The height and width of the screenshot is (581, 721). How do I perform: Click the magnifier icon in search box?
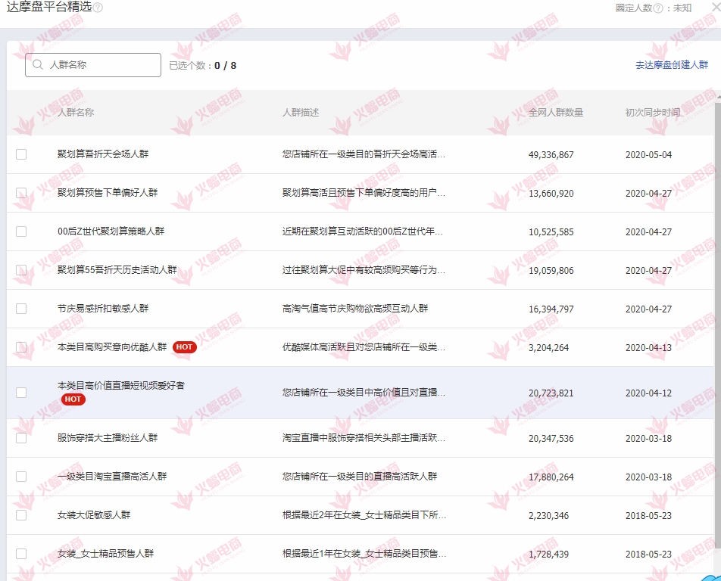tap(38, 65)
